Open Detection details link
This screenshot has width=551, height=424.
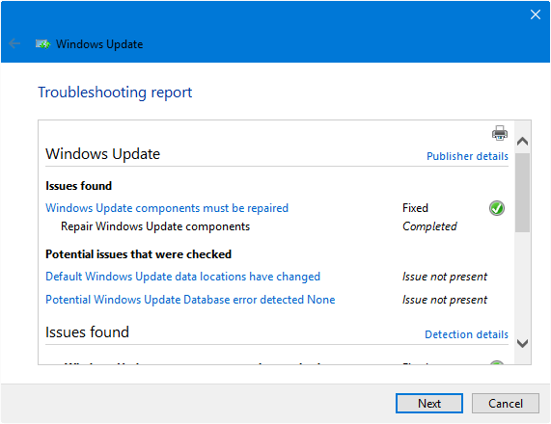[466, 334]
